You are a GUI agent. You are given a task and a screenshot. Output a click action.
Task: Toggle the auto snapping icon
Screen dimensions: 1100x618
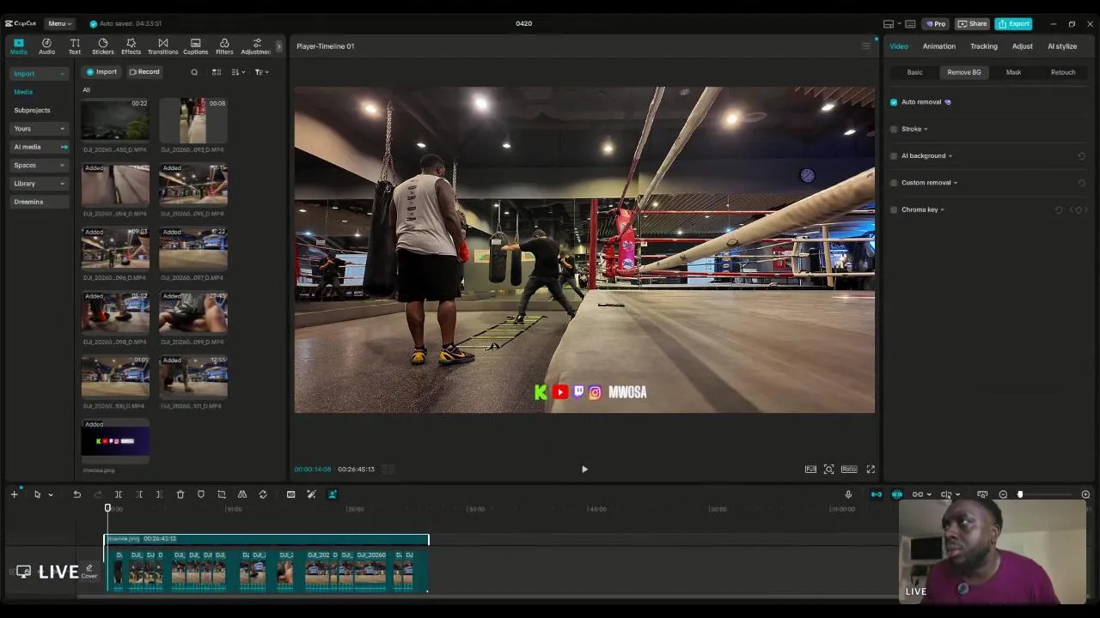coord(897,494)
